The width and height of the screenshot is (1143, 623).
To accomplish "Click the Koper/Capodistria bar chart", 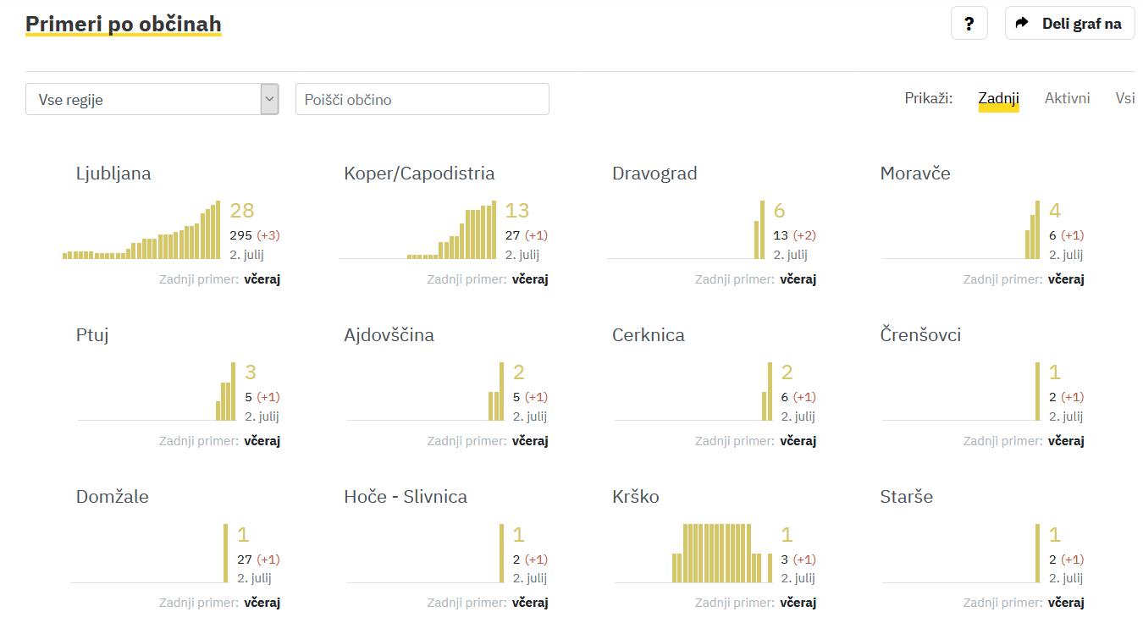I will point(418,230).
